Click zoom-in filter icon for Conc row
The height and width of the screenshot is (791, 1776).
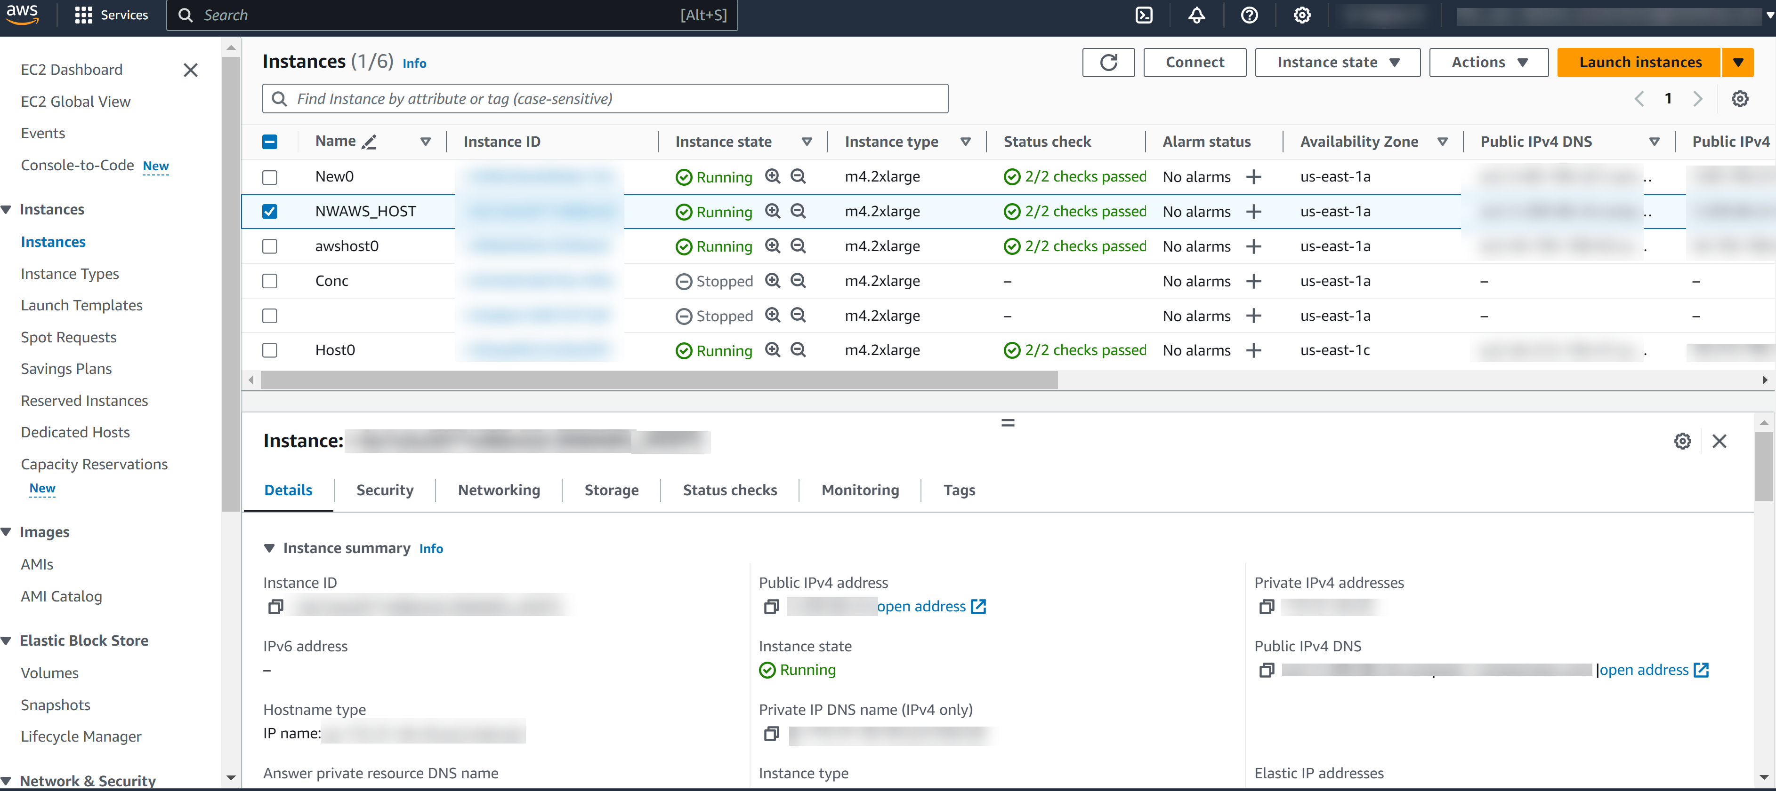point(772,281)
